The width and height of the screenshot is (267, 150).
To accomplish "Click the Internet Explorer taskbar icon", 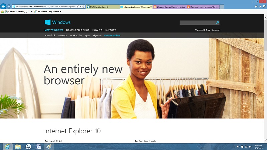I will pyautogui.click(x=7, y=147).
